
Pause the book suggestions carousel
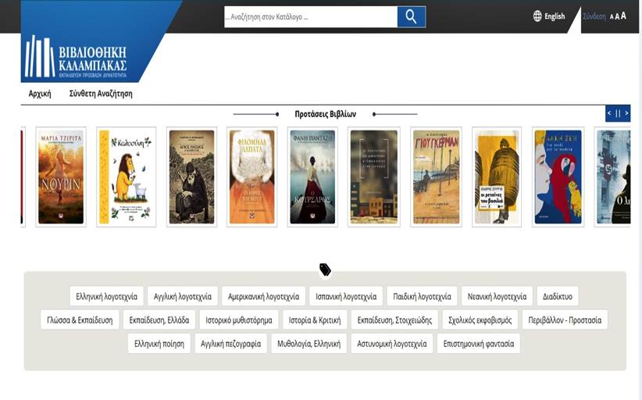pos(618,113)
